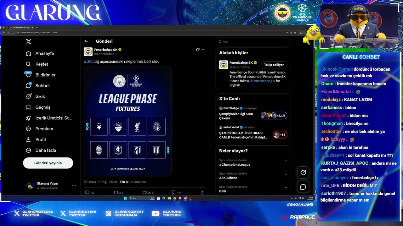
Task: Open the AEK Athens trending topic
Action: click(x=228, y=178)
